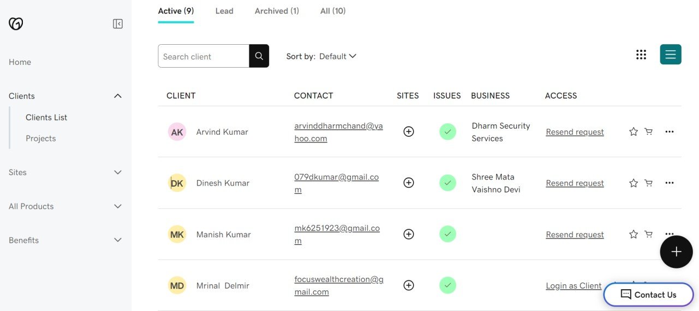699x311 pixels.
Task: Open more options for Arvind Kumar
Action: (x=670, y=131)
